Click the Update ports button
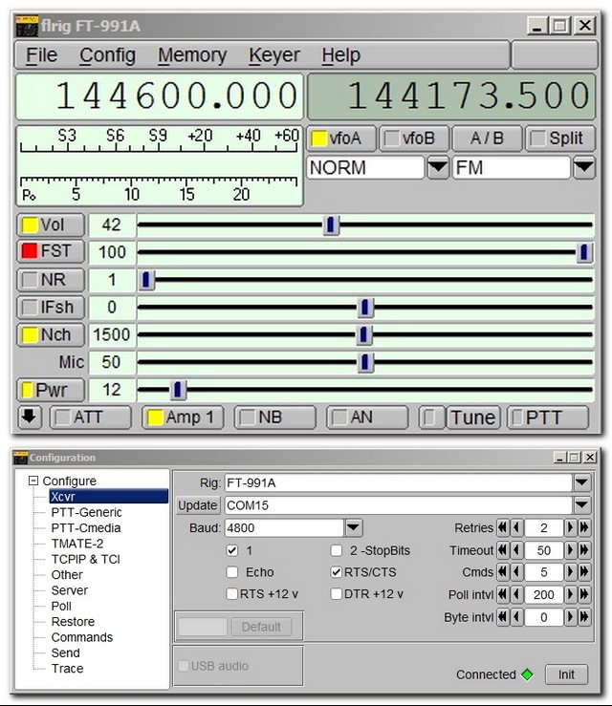 pyautogui.click(x=198, y=505)
